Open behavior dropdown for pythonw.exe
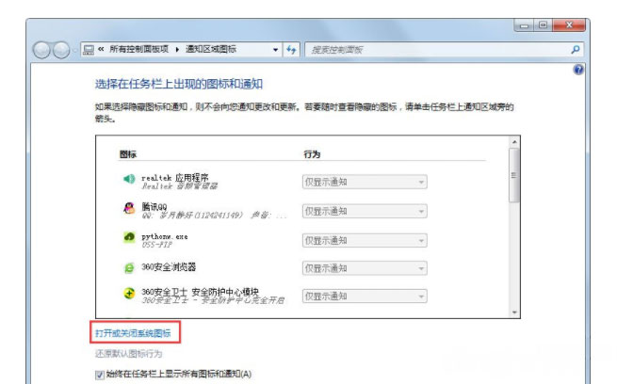This screenshot has width=617, height=384. coord(365,240)
